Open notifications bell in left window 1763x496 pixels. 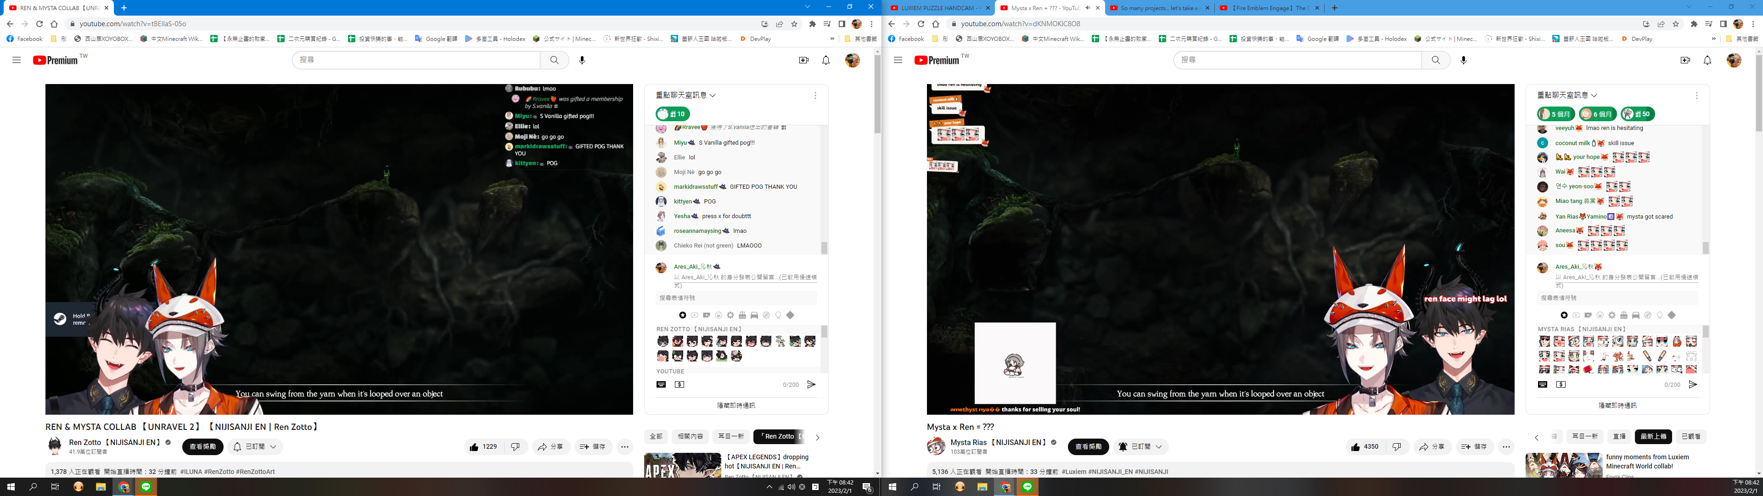826,60
